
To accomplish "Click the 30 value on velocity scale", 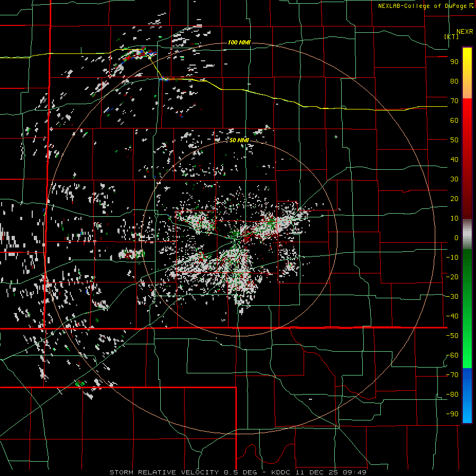I will [454, 179].
